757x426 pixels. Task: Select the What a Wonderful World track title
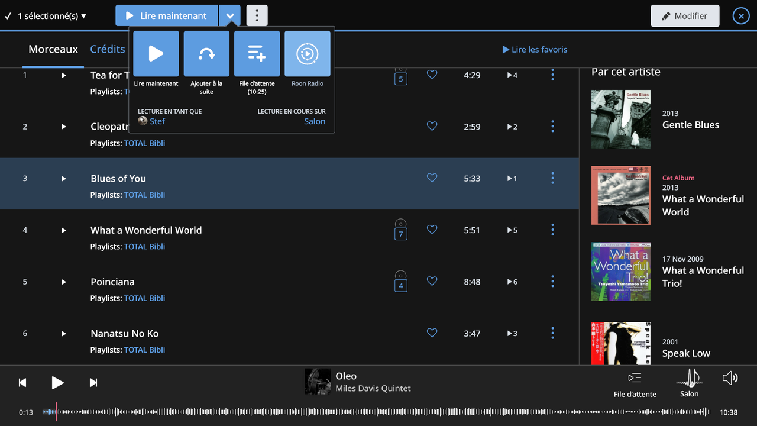pyautogui.click(x=146, y=230)
